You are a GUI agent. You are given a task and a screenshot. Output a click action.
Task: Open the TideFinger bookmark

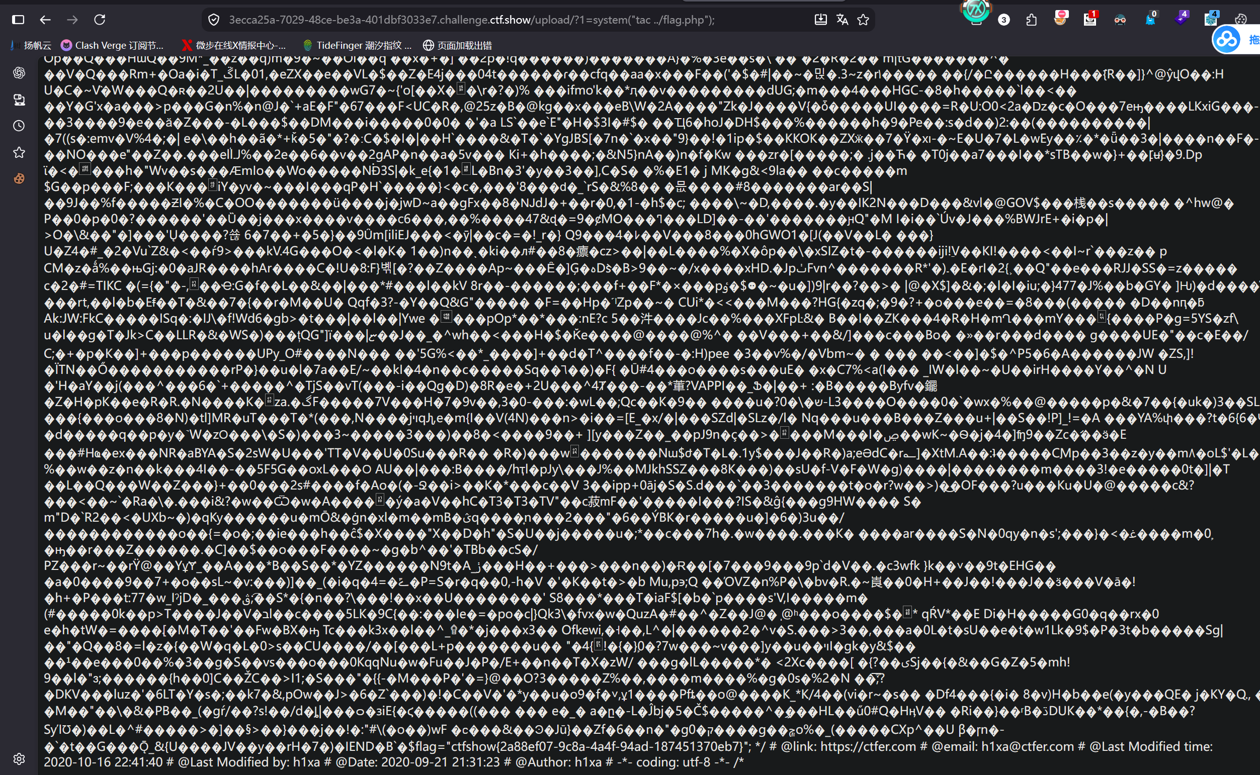[x=357, y=45]
